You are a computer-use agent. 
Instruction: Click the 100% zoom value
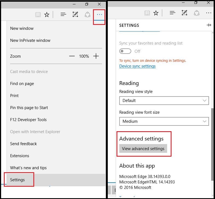pyautogui.click(x=84, y=56)
